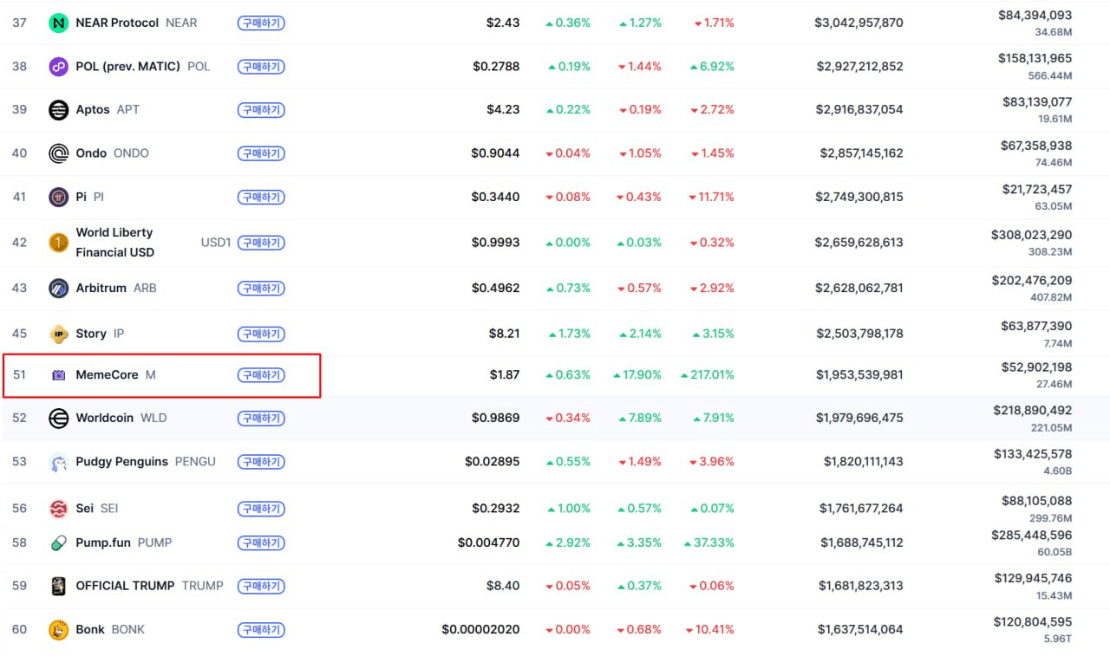Open the Pump.fun name link
1110x656 pixels.
(x=103, y=542)
